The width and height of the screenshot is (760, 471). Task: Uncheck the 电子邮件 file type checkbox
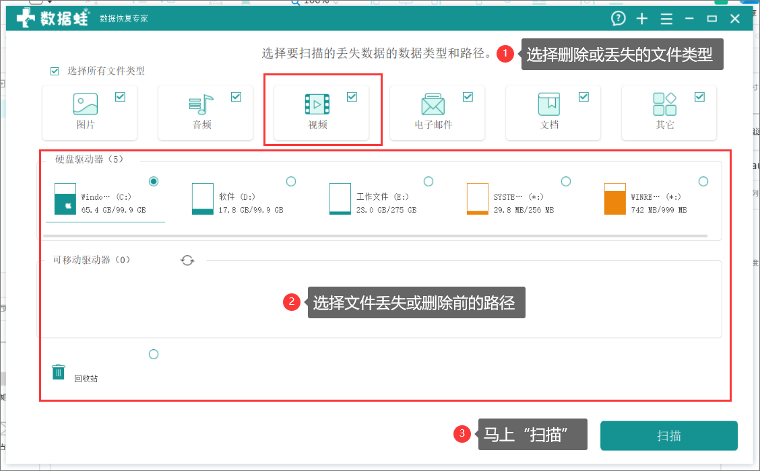468,97
